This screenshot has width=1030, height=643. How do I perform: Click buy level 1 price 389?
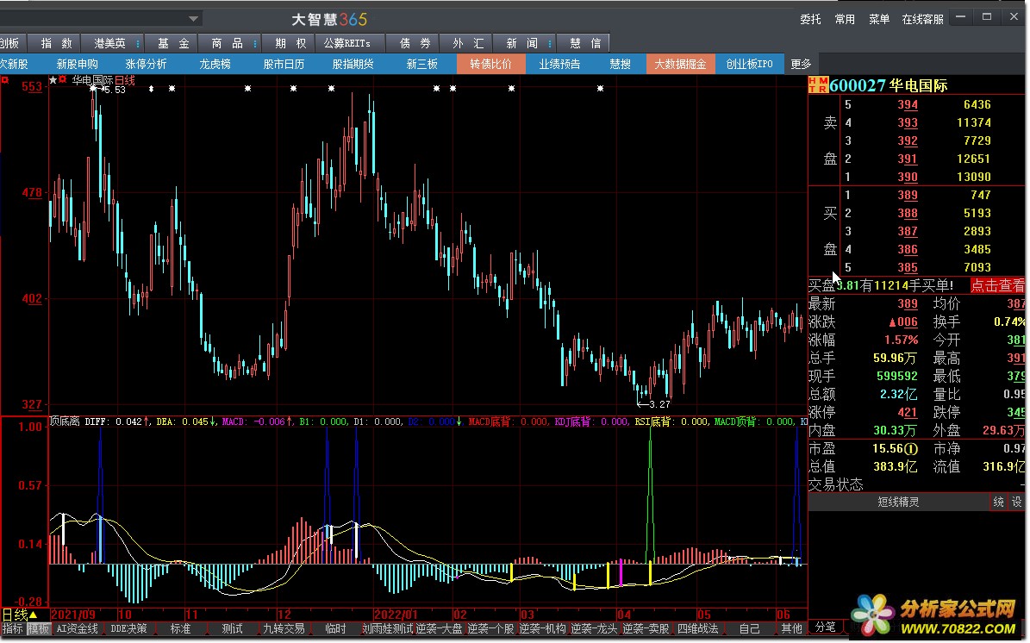coord(908,195)
